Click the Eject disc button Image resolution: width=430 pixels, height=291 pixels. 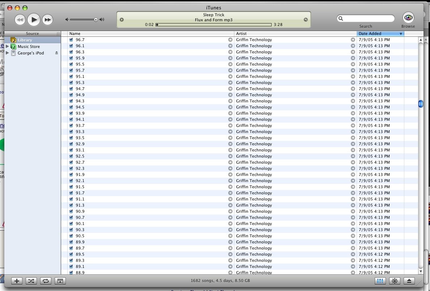tap(409, 281)
